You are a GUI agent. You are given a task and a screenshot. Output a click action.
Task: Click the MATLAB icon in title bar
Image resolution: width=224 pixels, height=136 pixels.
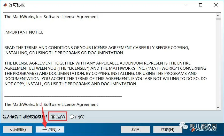coord(5,5)
